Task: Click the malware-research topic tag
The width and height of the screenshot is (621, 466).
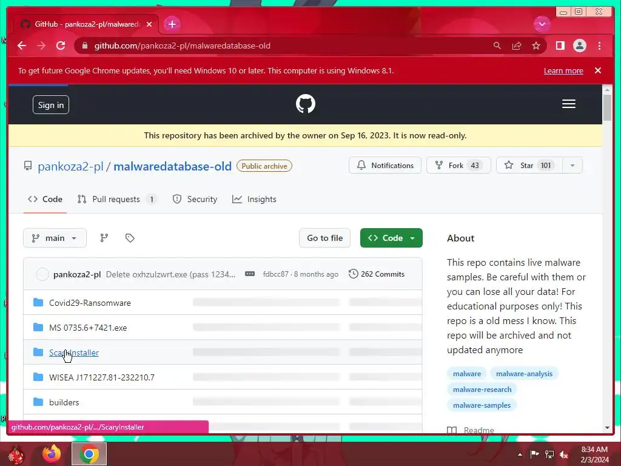Action: (482, 390)
